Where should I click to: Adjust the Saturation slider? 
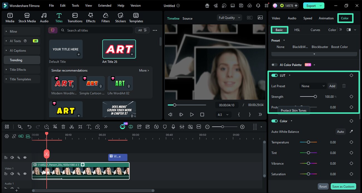tap(308, 174)
